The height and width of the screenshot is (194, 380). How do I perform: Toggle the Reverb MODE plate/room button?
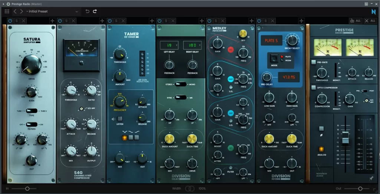coord(274,58)
